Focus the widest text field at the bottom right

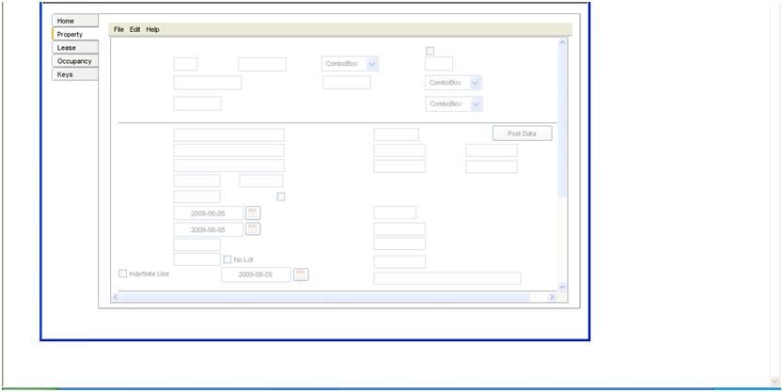(x=447, y=278)
